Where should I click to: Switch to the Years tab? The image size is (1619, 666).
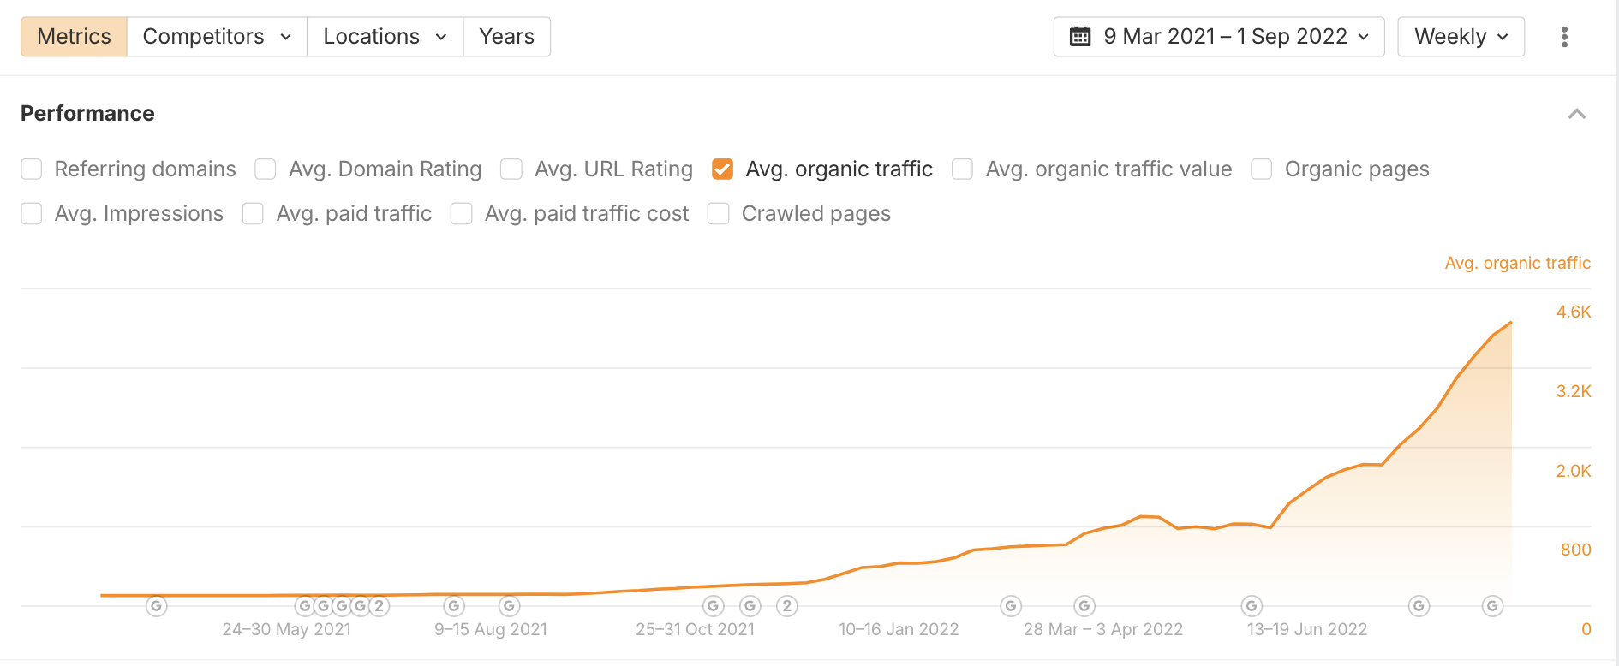[x=506, y=37]
